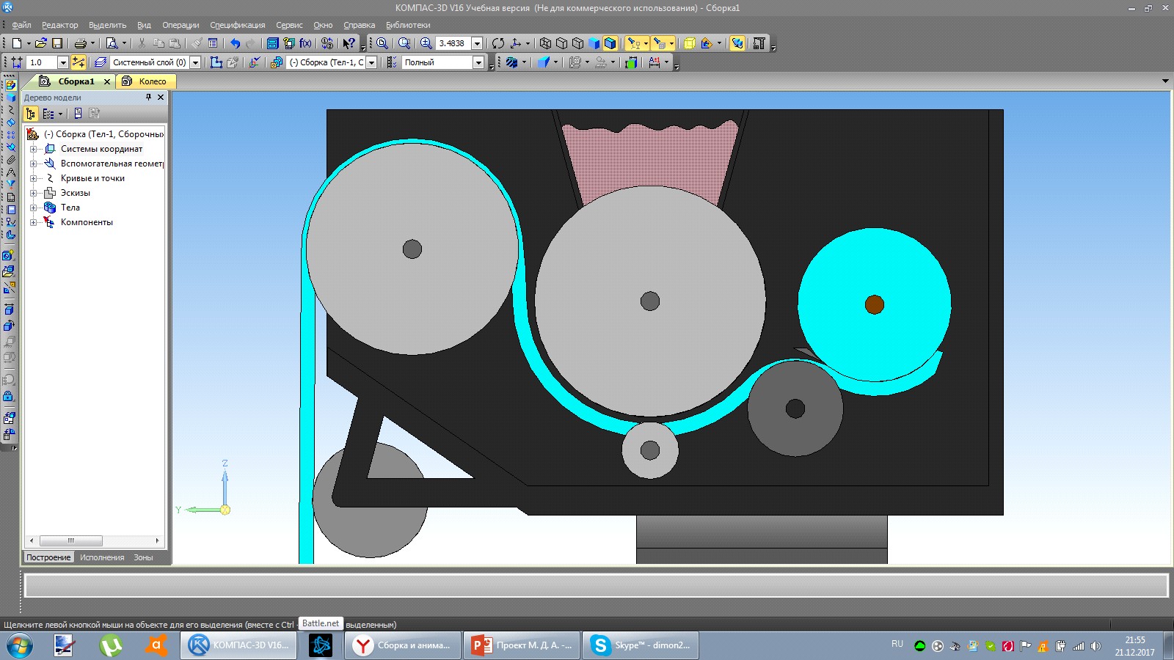Click the model tree horizontal scrollbar

[x=95, y=540]
